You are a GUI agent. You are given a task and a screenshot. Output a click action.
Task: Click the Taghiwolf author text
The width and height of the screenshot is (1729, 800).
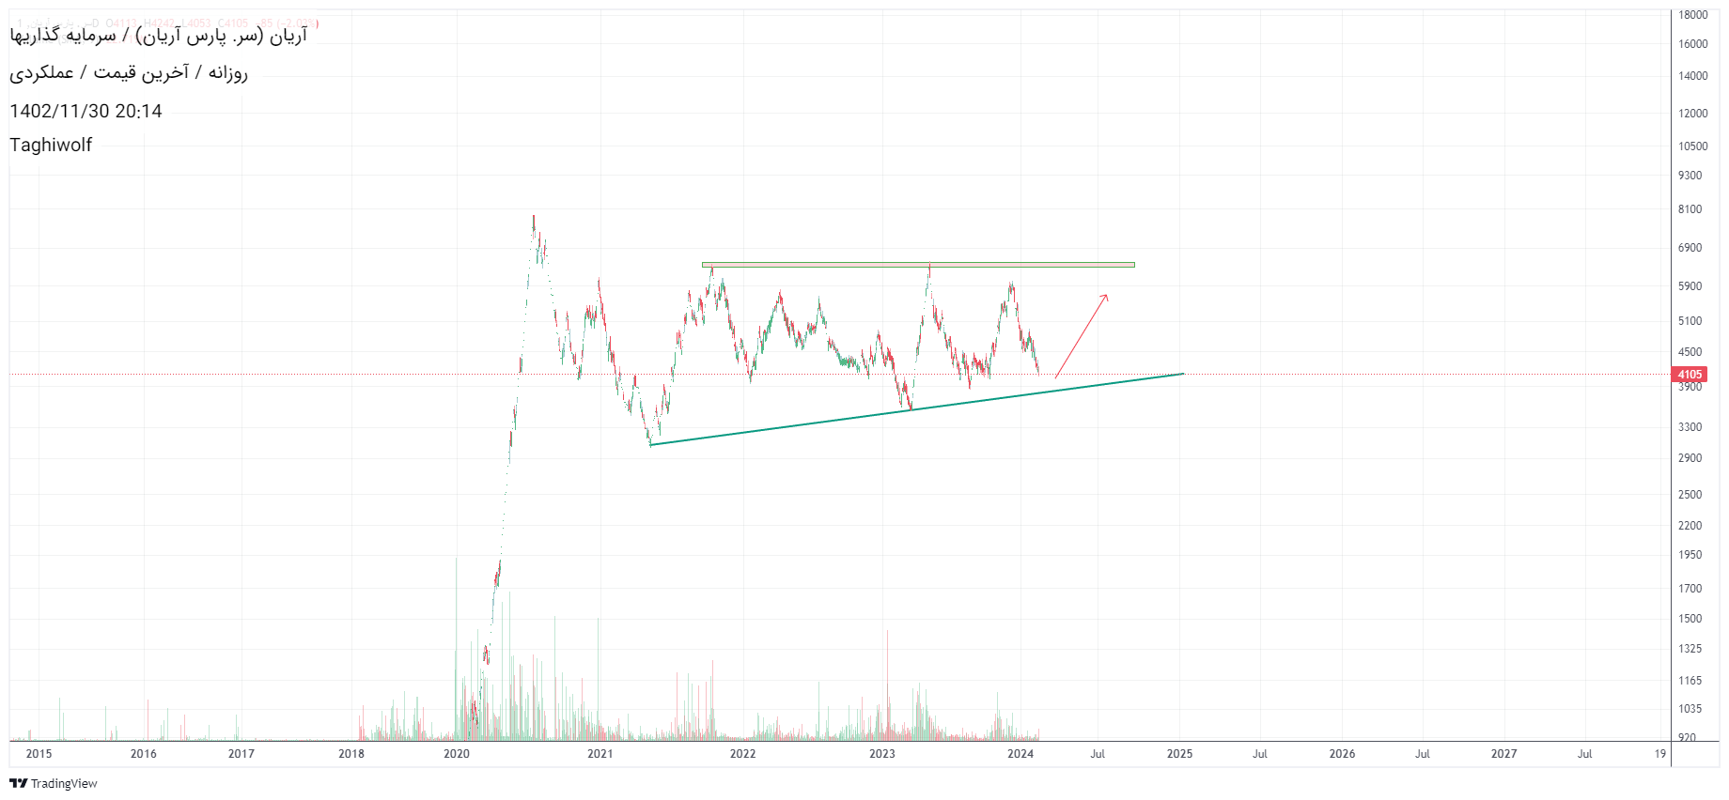(51, 145)
